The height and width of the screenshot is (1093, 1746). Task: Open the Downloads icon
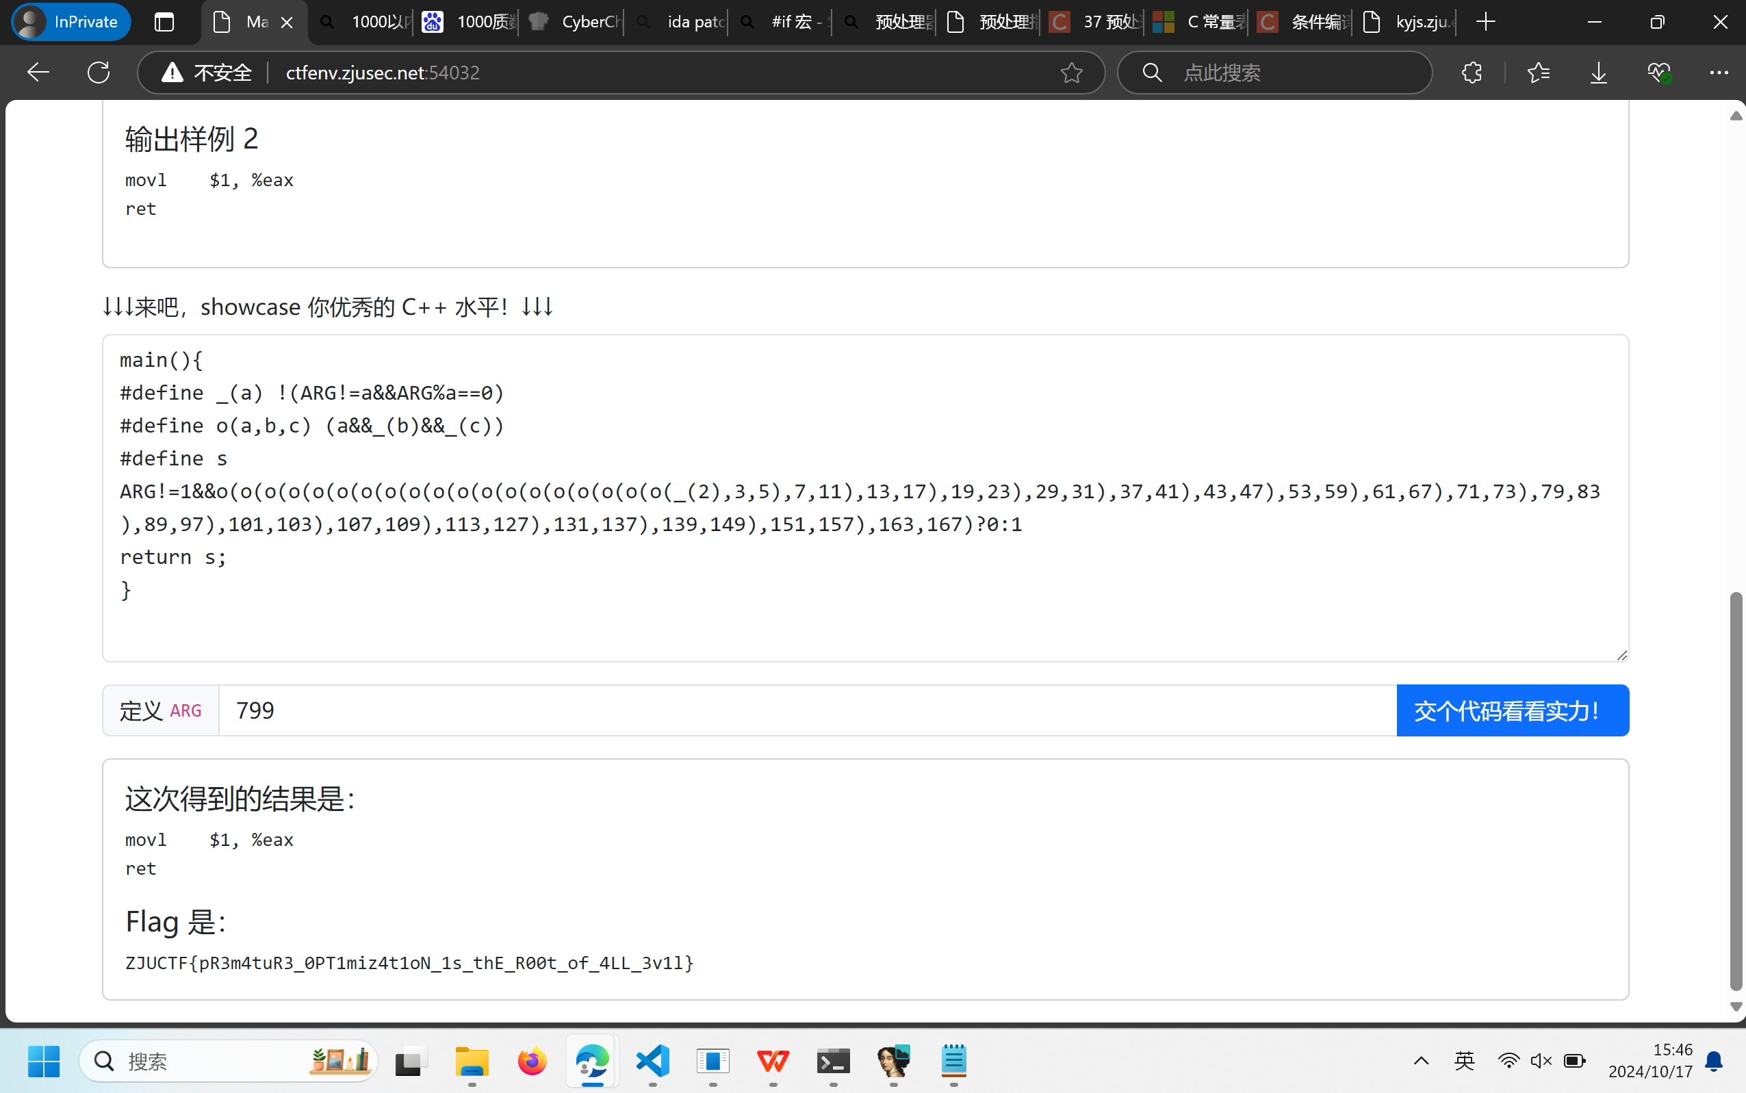click(1599, 73)
